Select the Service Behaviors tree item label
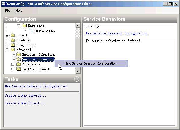 38,59
